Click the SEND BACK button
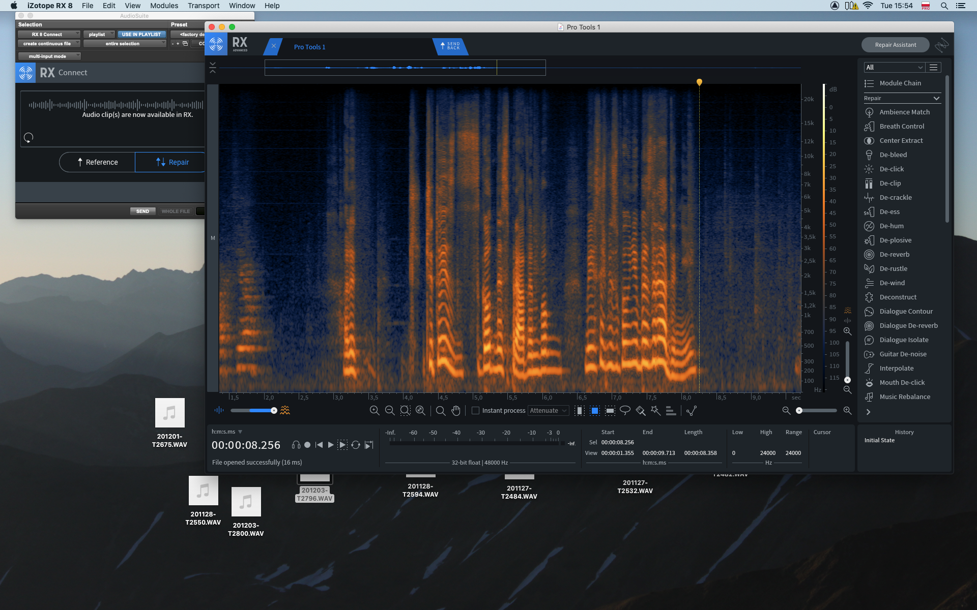977x610 pixels. [450, 46]
